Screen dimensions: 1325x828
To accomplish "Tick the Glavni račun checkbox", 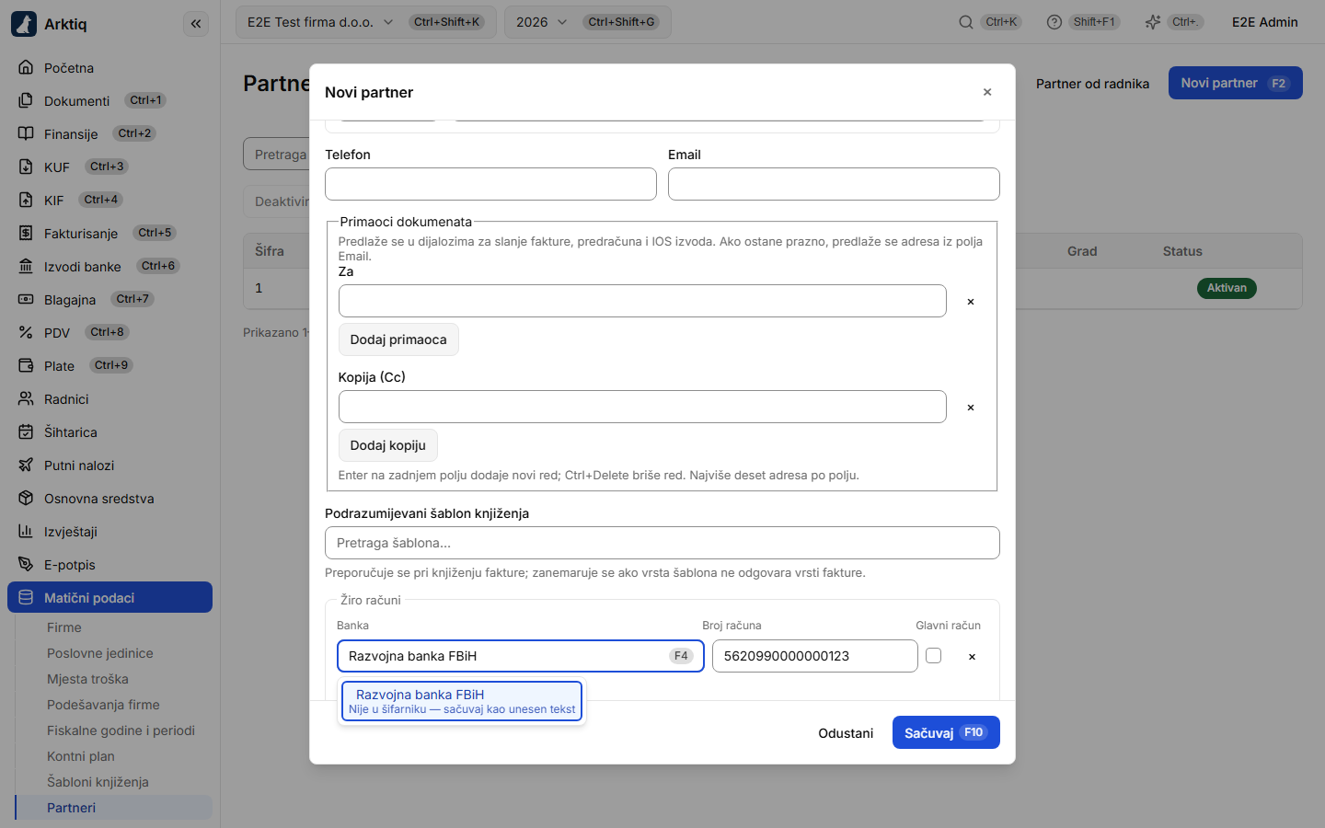I will 934,656.
